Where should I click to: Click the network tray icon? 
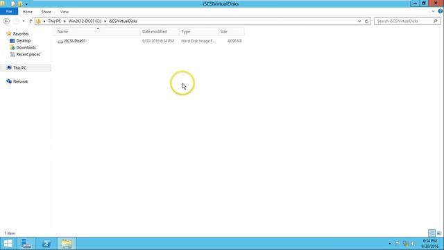[406, 244]
